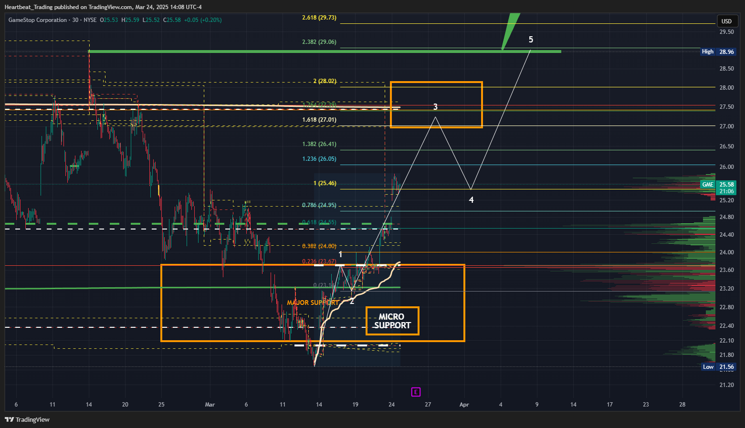Click the 29.50 price axis tick
This screenshot has height=428, width=745.
[x=726, y=32]
